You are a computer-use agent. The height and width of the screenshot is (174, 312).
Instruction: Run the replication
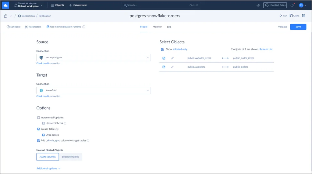(x=283, y=16)
